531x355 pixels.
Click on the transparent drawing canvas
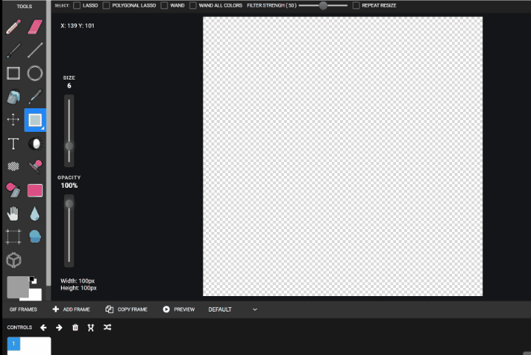point(343,157)
